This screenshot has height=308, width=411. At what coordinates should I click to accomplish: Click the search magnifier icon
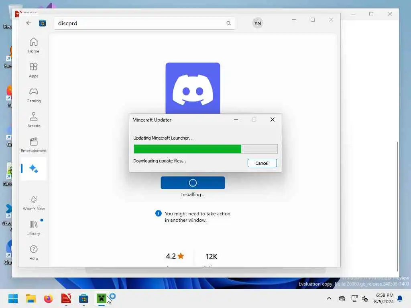point(228,23)
